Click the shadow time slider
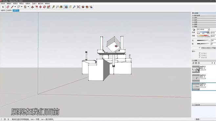The width and height of the screenshot is (216, 121). tap(203, 33)
